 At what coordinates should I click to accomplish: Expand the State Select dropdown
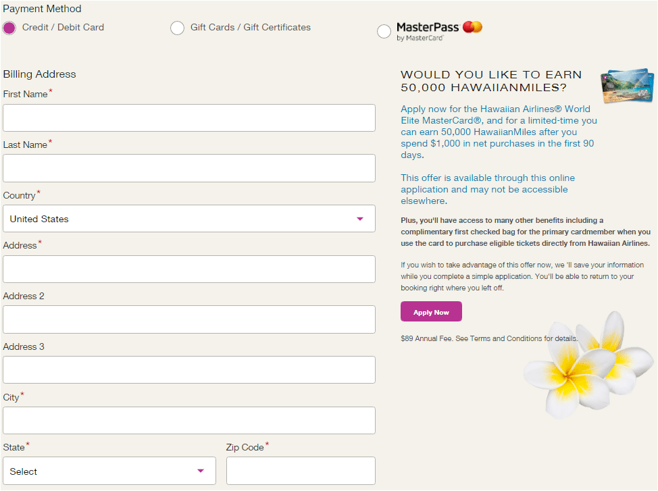(109, 471)
